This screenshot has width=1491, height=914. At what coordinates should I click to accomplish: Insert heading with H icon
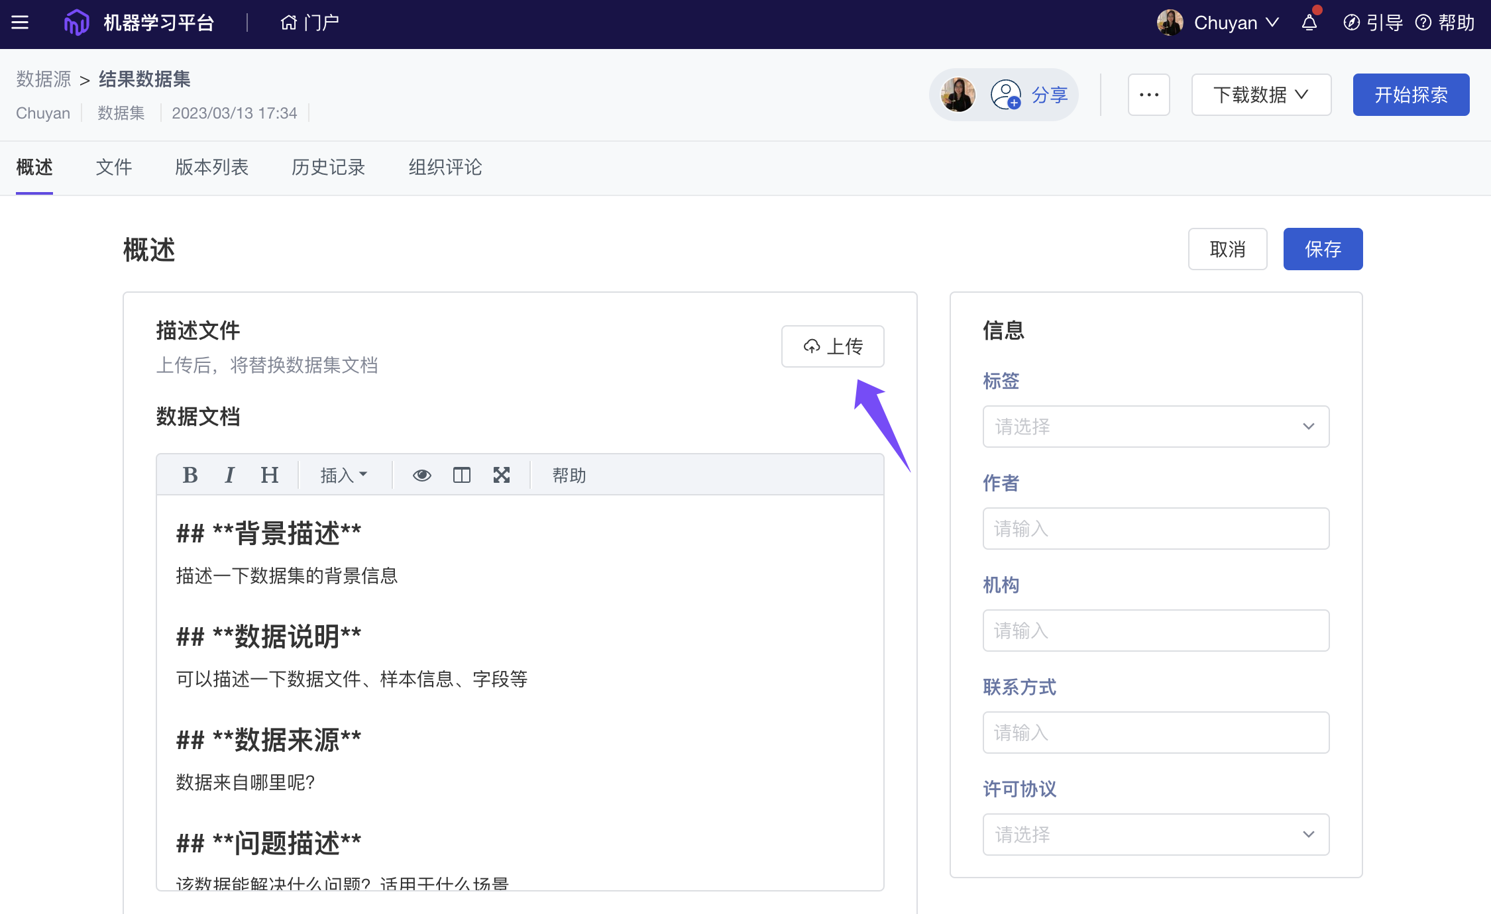pos(269,475)
